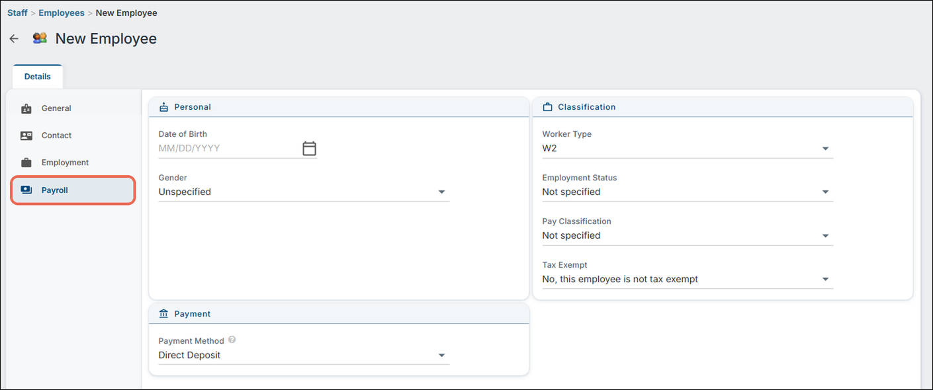The image size is (933, 390).
Task: Click the Date of Birth input field
Action: click(x=228, y=148)
